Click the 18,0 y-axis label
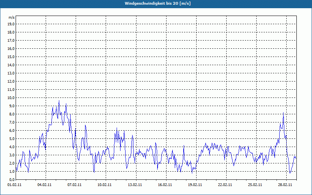Image resolution: width=312 pixels, height=195 pixels. pos(11,32)
